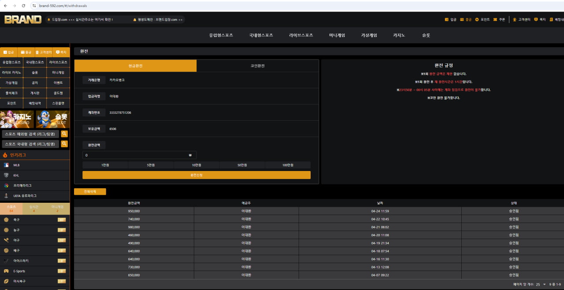564x290 pixels.
Task: Select the E-Sports gamepad icon
Action: (x=6, y=271)
